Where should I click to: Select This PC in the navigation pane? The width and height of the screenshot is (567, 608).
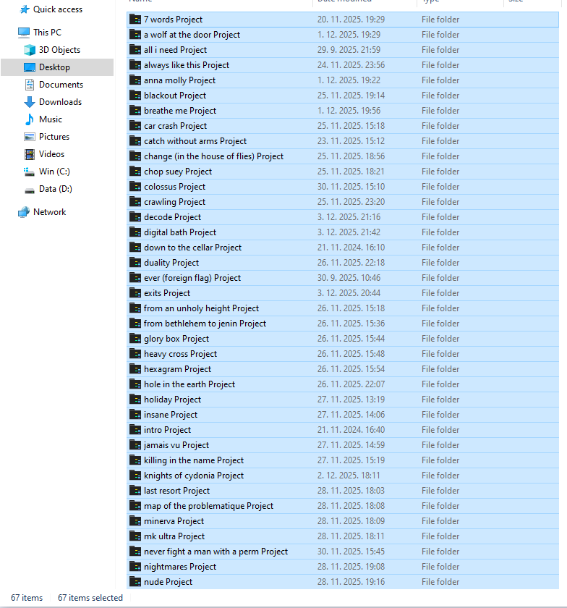point(47,32)
